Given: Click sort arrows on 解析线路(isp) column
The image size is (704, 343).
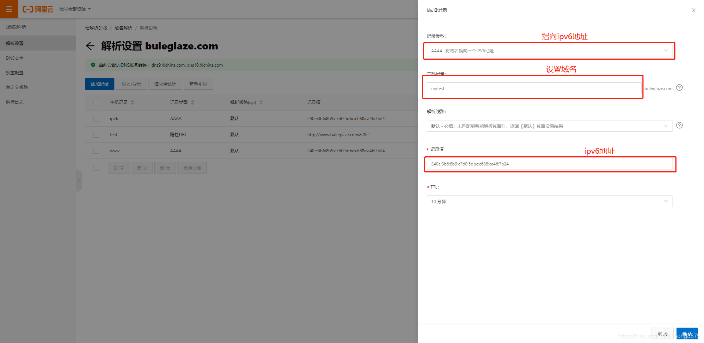Looking at the screenshot, I should pyautogui.click(x=261, y=102).
